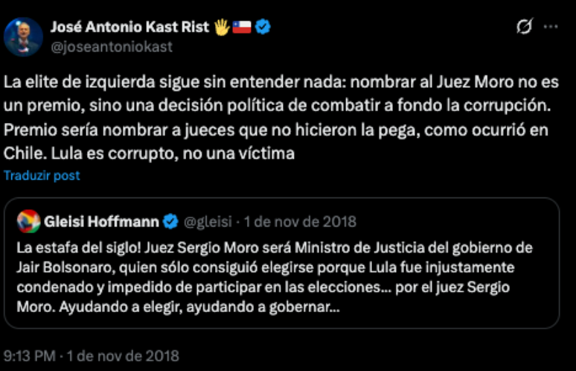The height and width of the screenshot is (371, 576).
Task: Click the raised hand emoji beside Kast's name
Action: [221, 27]
